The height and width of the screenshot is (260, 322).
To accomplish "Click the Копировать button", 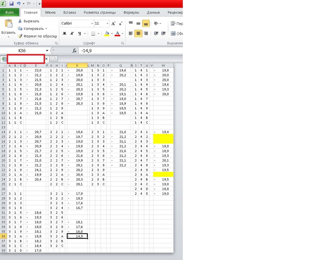I will (33, 29).
